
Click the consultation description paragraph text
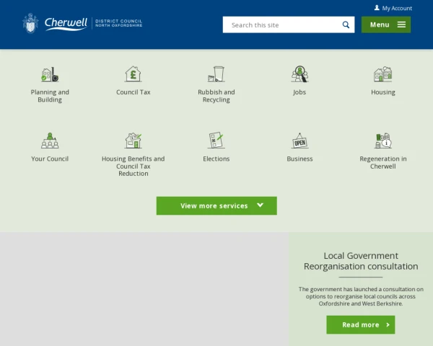point(361,296)
